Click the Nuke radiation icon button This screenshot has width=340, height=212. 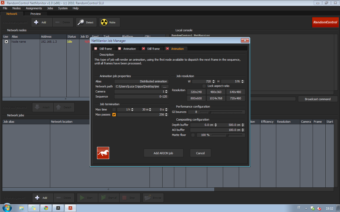click(x=104, y=22)
